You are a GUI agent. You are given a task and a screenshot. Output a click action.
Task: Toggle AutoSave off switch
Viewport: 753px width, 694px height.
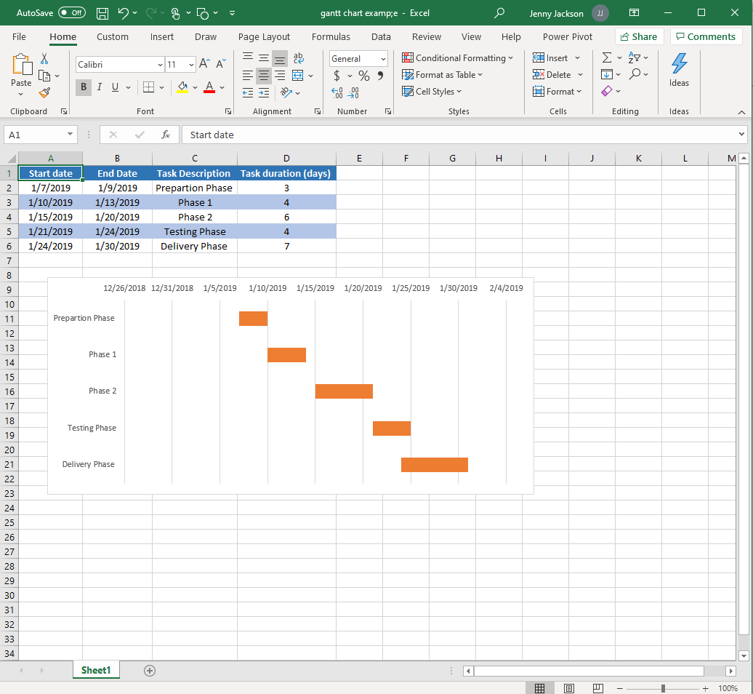[71, 13]
